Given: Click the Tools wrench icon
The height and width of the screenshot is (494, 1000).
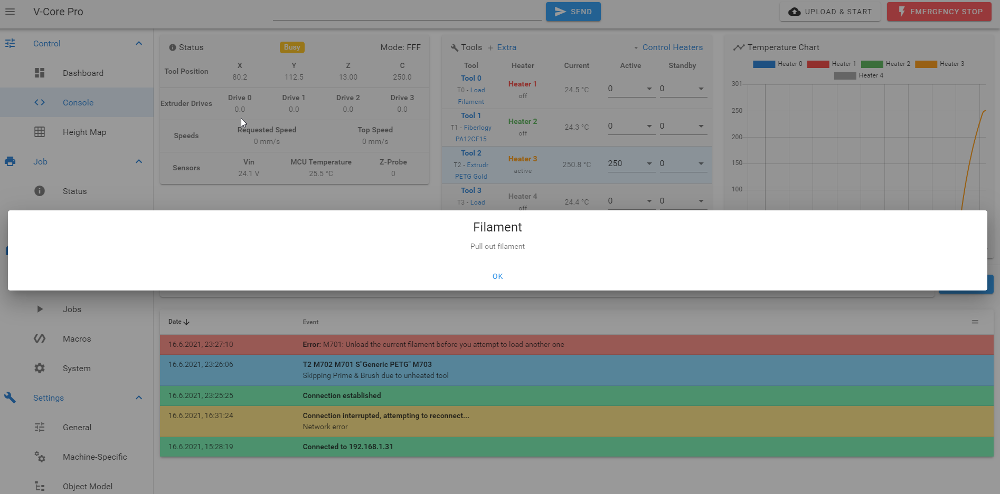Looking at the screenshot, I should (x=454, y=47).
